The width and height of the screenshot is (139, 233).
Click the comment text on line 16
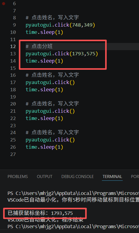52,75
